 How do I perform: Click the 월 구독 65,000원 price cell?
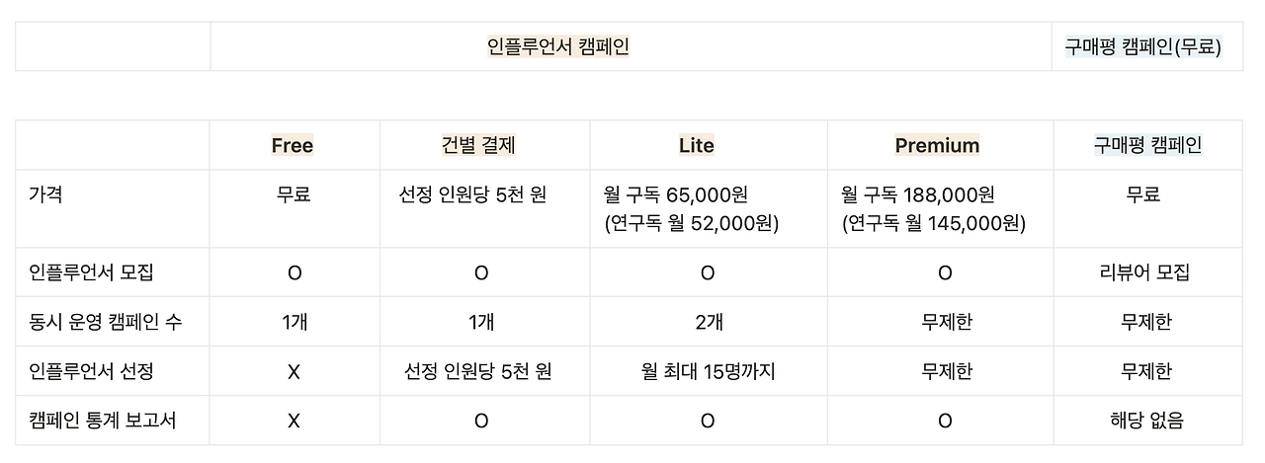point(709,208)
